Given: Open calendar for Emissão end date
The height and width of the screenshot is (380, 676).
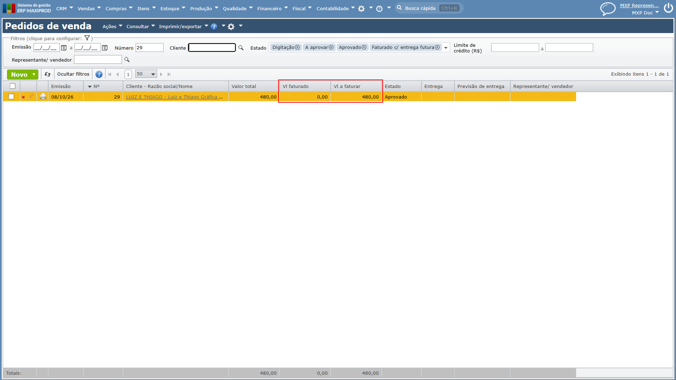Looking at the screenshot, I should point(105,48).
